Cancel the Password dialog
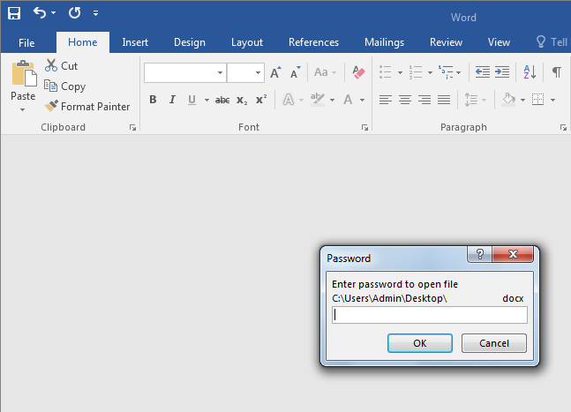 click(x=493, y=343)
